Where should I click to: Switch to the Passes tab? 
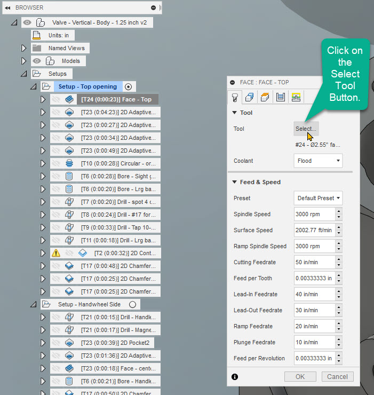coord(280,97)
